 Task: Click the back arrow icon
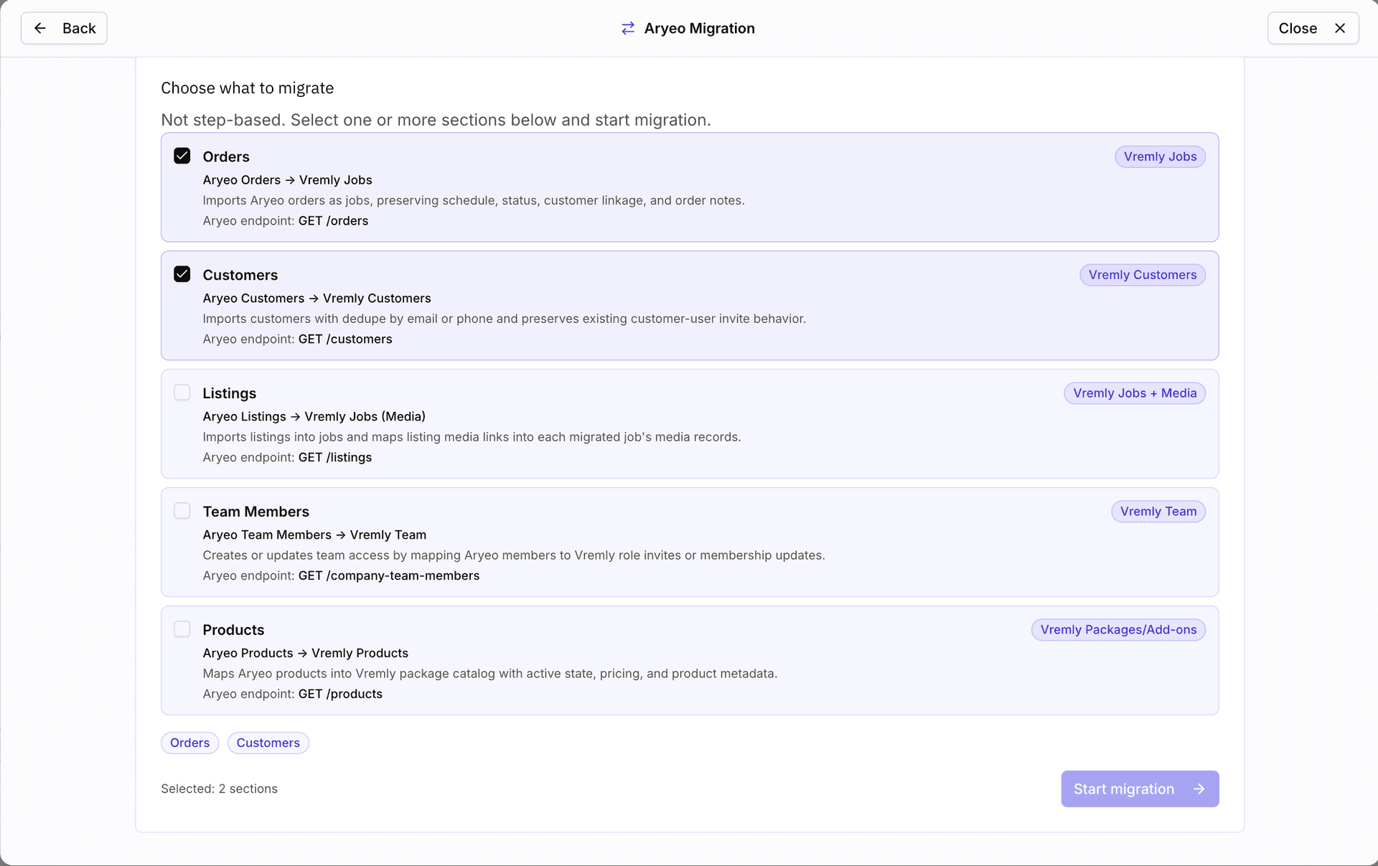[x=40, y=28]
